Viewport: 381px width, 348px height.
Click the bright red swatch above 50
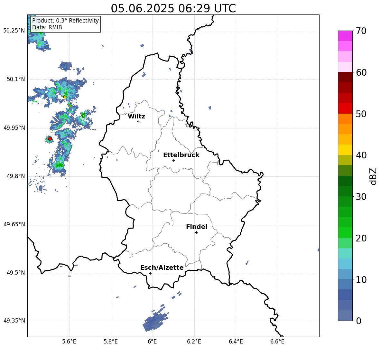(345, 108)
